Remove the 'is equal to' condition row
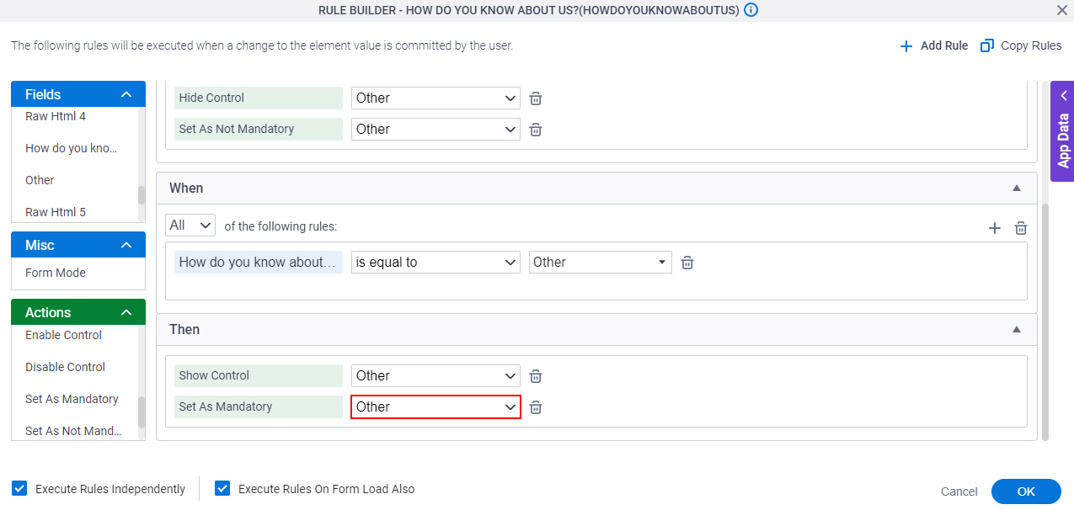Viewport: 1074px width, 510px height. [x=687, y=263]
